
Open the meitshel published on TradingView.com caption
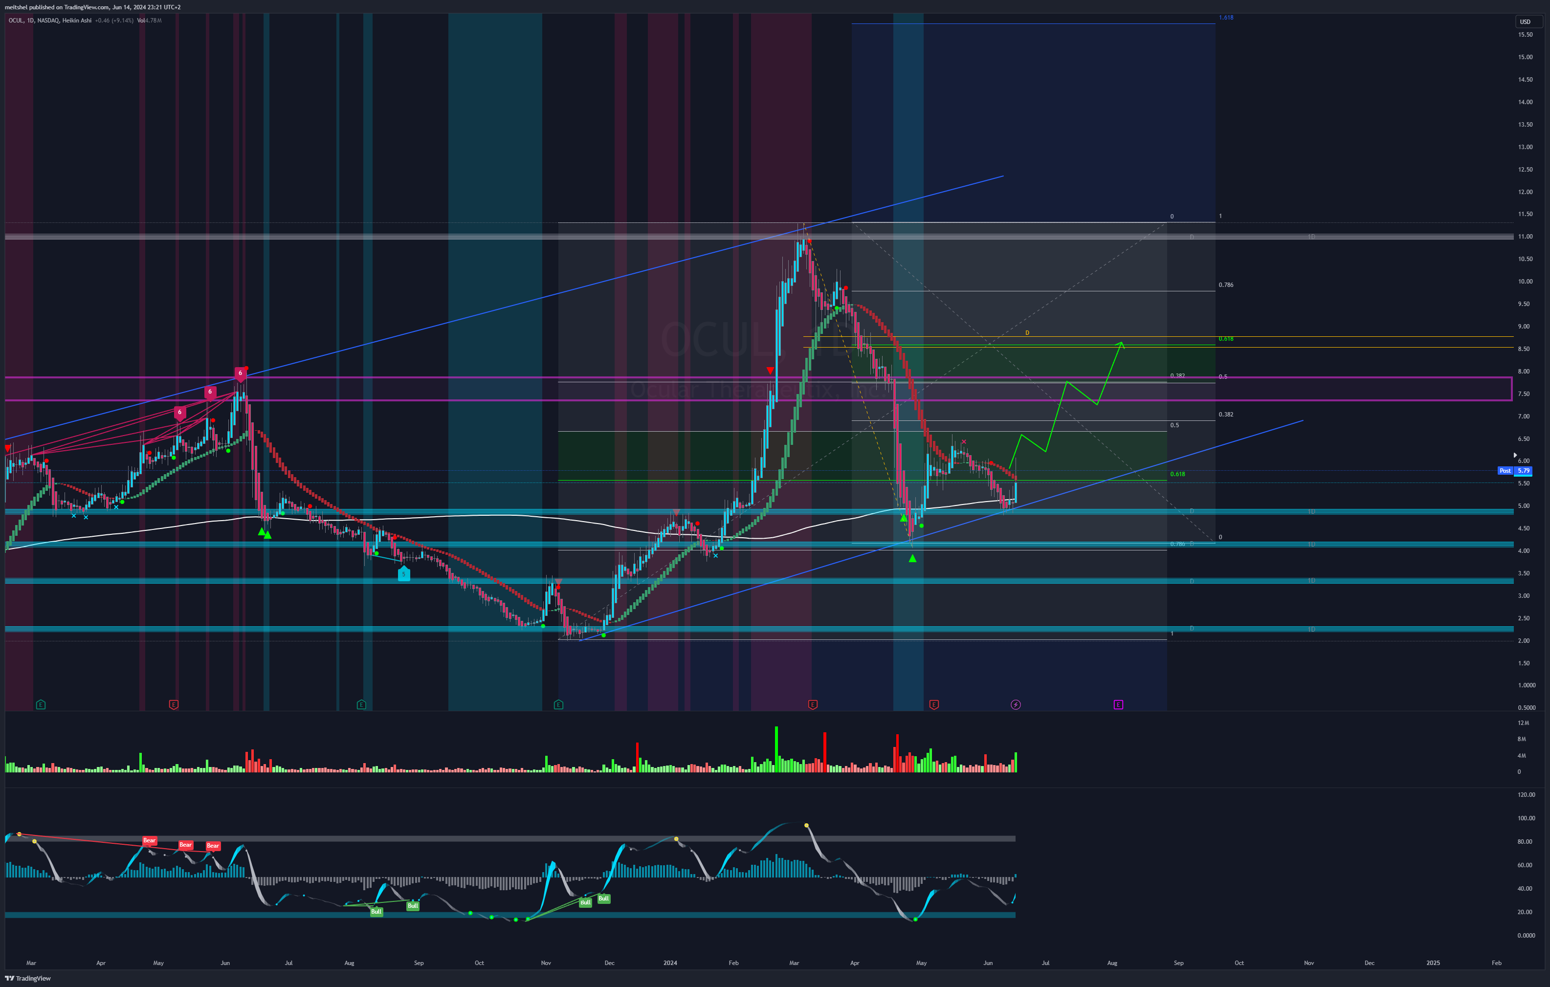93,7
